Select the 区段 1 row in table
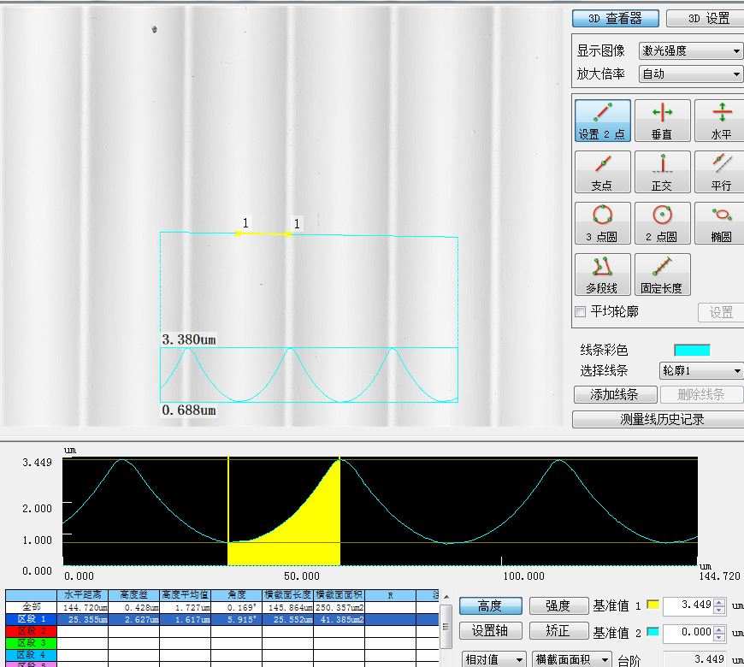744x667 pixels. (31, 618)
